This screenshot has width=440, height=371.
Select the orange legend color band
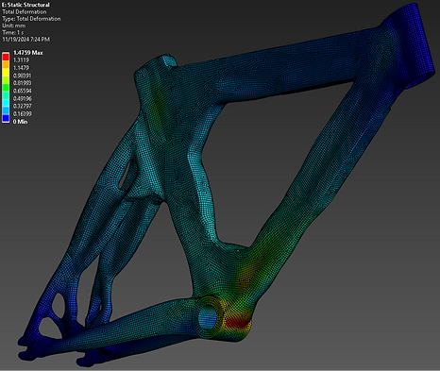(x=6, y=64)
